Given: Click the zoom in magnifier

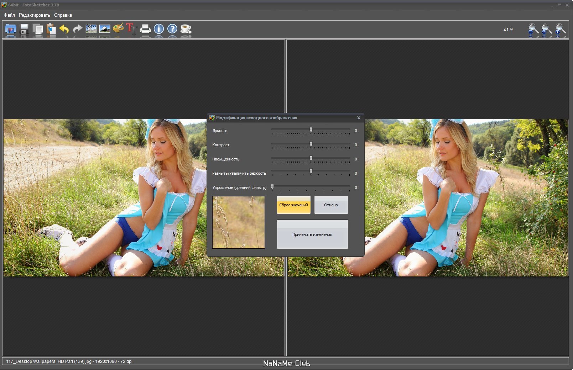Looking at the screenshot, I should pos(560,29).
